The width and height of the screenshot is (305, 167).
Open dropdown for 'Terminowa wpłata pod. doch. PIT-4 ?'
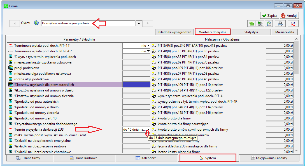(148, 46)
